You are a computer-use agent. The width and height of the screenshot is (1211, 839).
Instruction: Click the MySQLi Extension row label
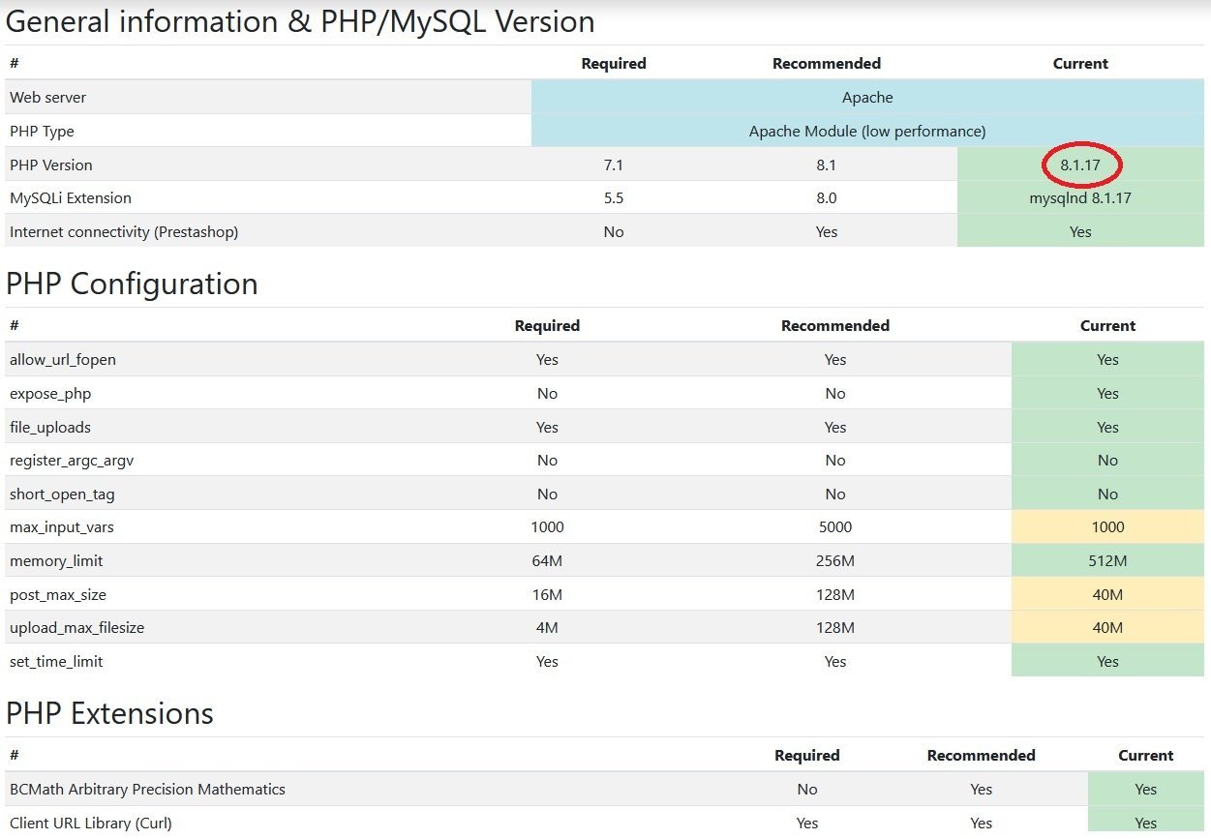[71, 198]
